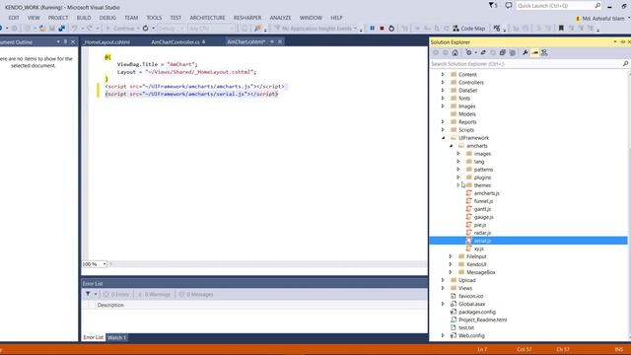Image resolution: width=631 pixels, height=355 pixels.
Task: Go to Solution Explorer Home view
Action: (x=456, y=52)
